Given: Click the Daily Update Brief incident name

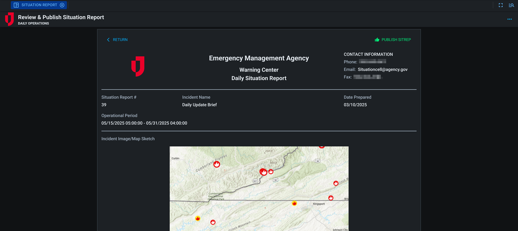Looking at the screenshot, I should point(199,105).
